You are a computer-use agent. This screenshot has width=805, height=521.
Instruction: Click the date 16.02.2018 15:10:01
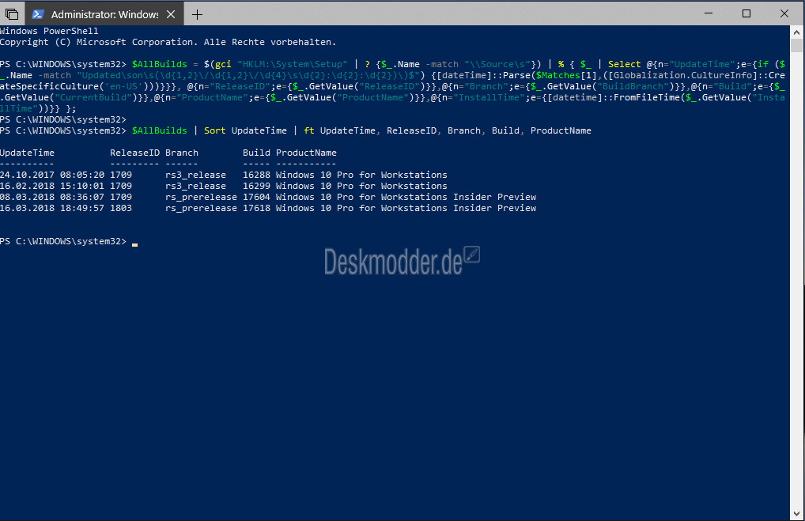coord(52,186)
